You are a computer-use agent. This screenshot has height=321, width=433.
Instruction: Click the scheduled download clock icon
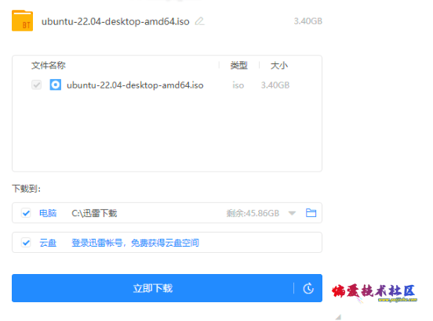[308, 288]
